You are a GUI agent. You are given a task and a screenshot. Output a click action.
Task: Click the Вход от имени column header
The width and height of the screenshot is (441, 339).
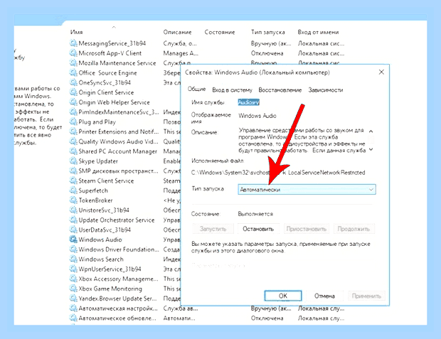coord(318,32)
